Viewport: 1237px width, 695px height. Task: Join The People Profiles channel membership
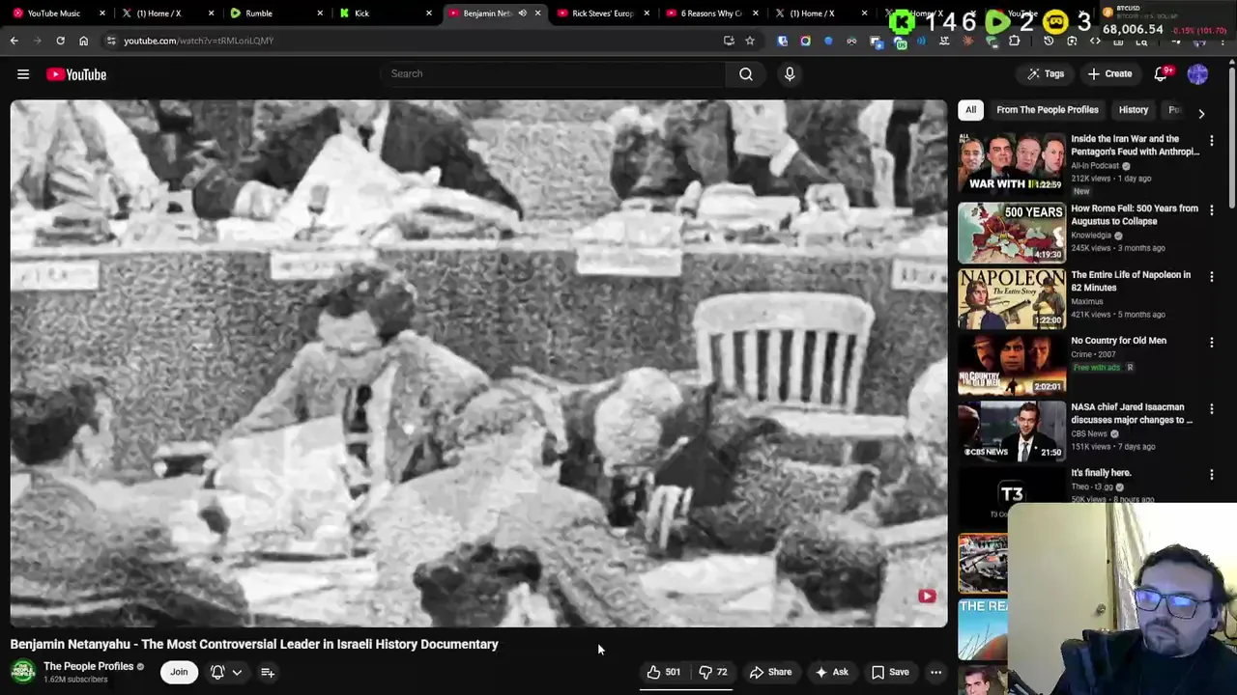coord(179,672)
